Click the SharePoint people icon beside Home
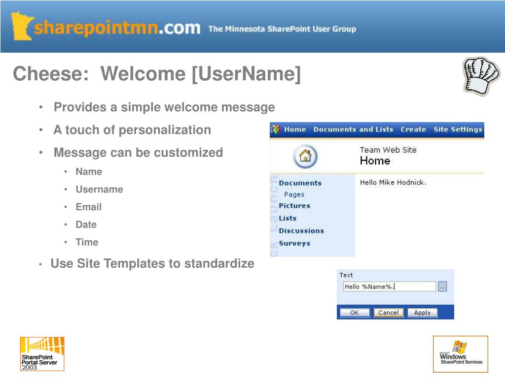Screen dimensions: 505x378 point(275,129)
